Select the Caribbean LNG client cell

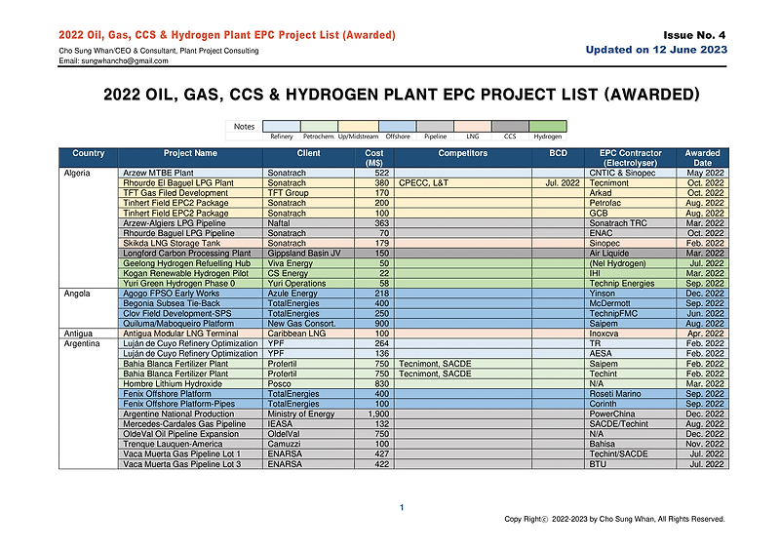[308, 334]
